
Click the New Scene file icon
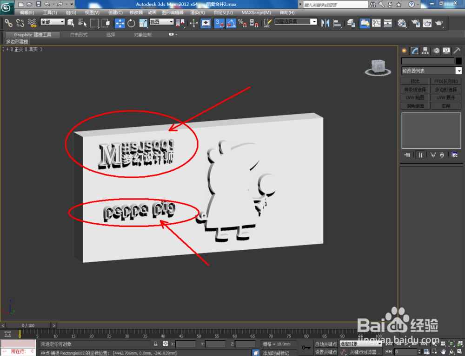(21, 4)
